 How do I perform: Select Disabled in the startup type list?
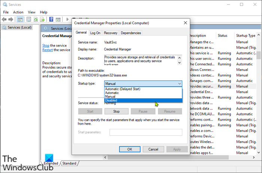click(x=143, y=101)
